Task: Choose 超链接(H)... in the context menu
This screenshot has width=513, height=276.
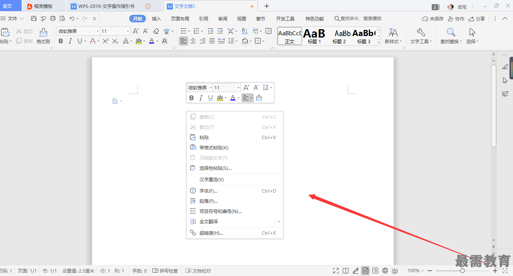Action: (x=235, y=233)
